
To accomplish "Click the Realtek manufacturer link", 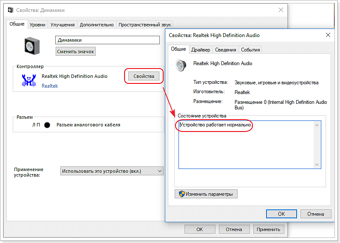I will 50,86.
